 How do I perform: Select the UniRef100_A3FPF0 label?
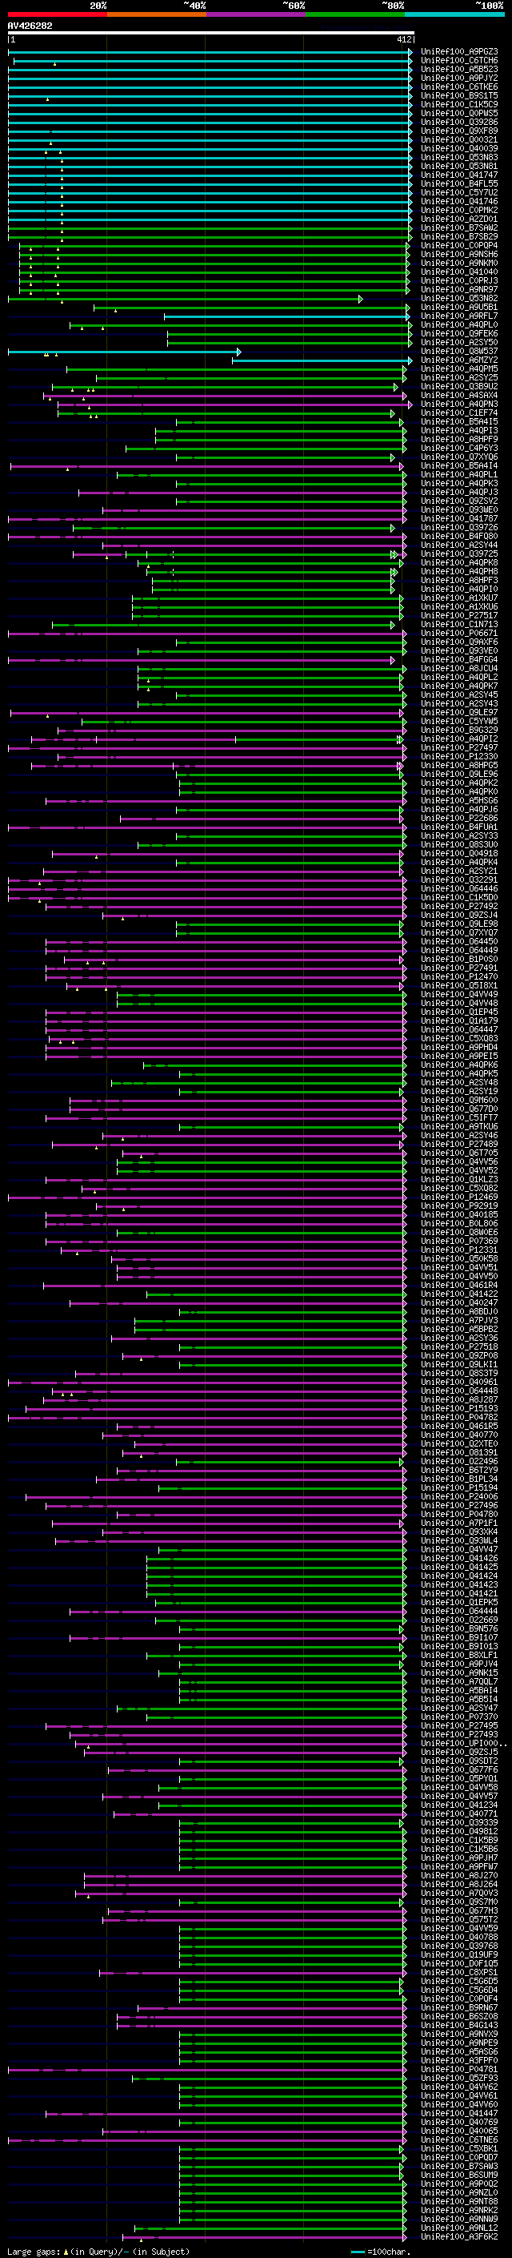(x=458, y=2059)
